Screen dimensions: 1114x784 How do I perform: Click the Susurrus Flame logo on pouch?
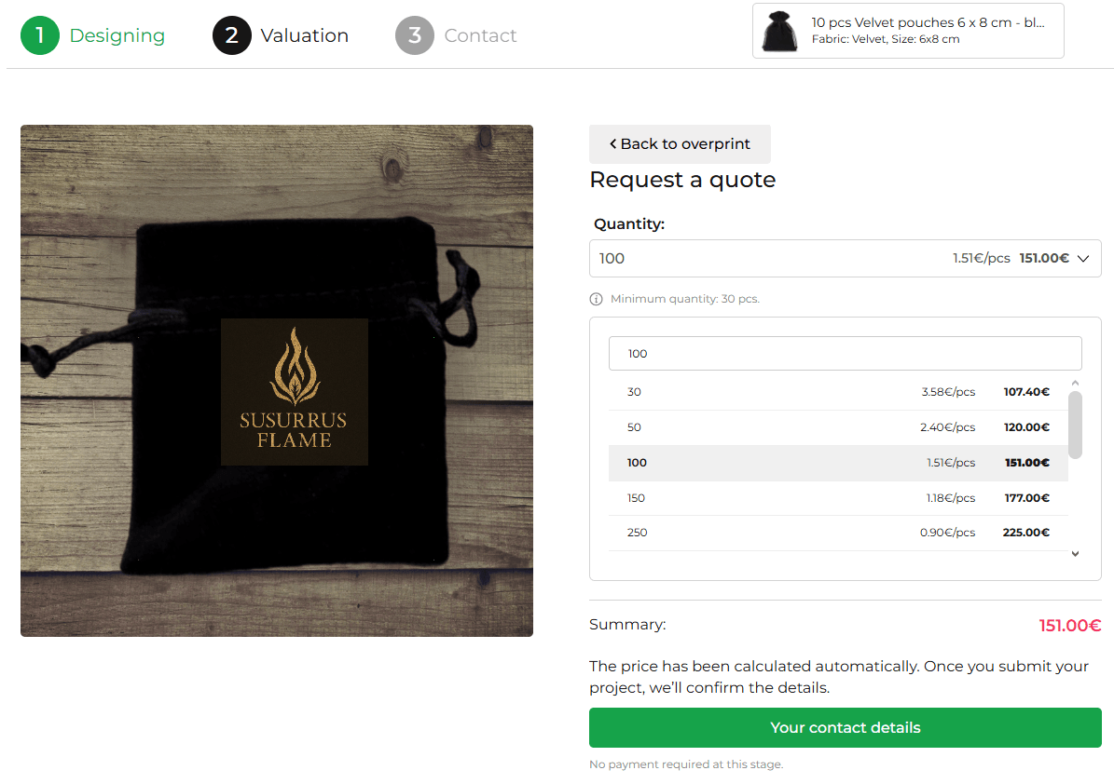coord(295,391)
